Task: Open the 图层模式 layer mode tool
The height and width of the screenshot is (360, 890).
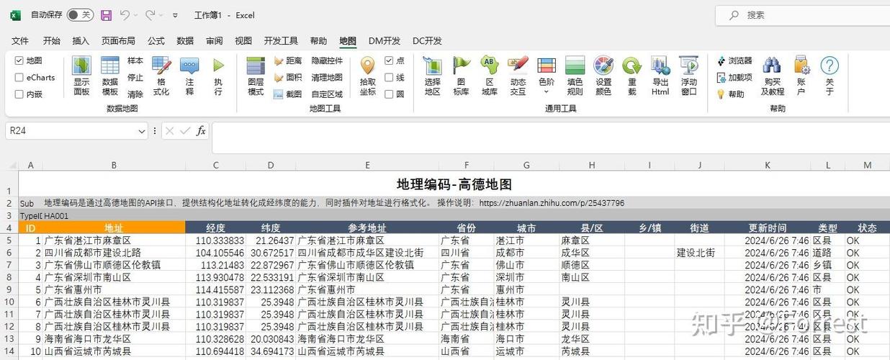Action: pyautogui.click(x=256, y=76)
